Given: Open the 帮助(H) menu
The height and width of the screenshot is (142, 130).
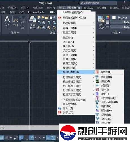Looking at the screenshot, I should (x=102, y=8).
